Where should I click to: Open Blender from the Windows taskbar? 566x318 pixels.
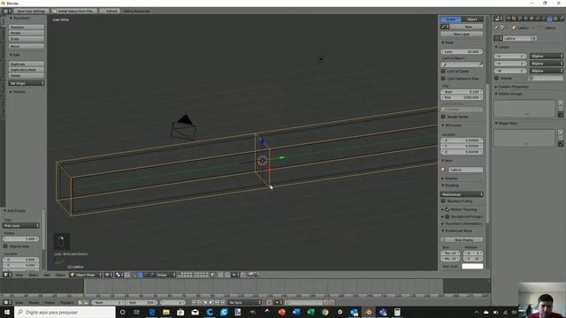point(368,312)
